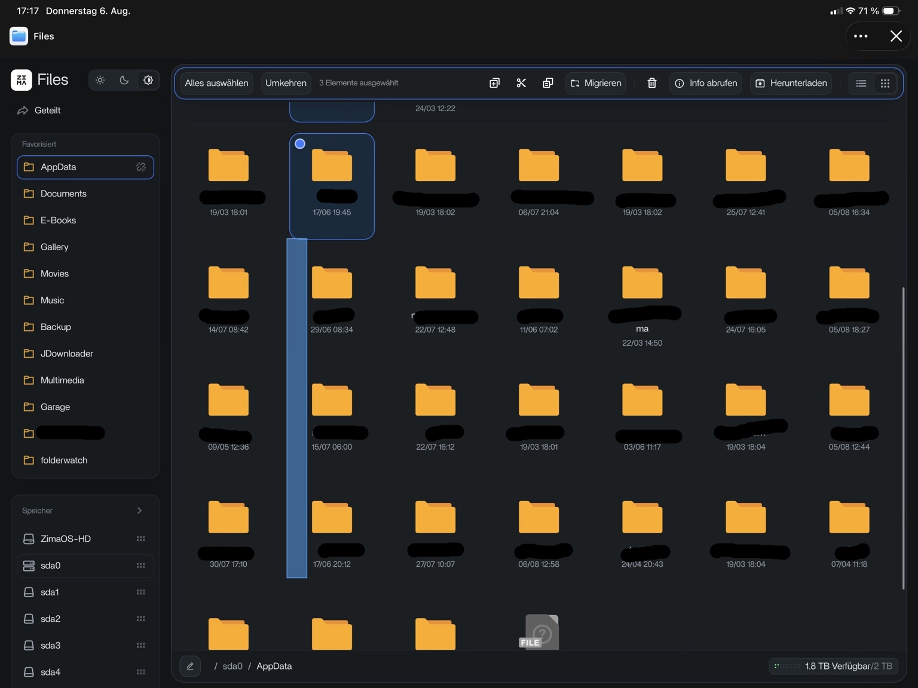918x688 pixels.
Task: Uncheck the selected folder dated 17/06 19:45
Action: 300,144
